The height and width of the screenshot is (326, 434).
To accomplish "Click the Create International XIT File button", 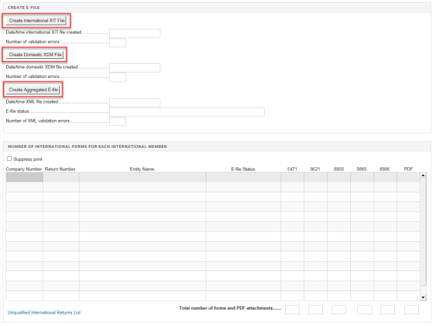I will [x=37, y=21].
